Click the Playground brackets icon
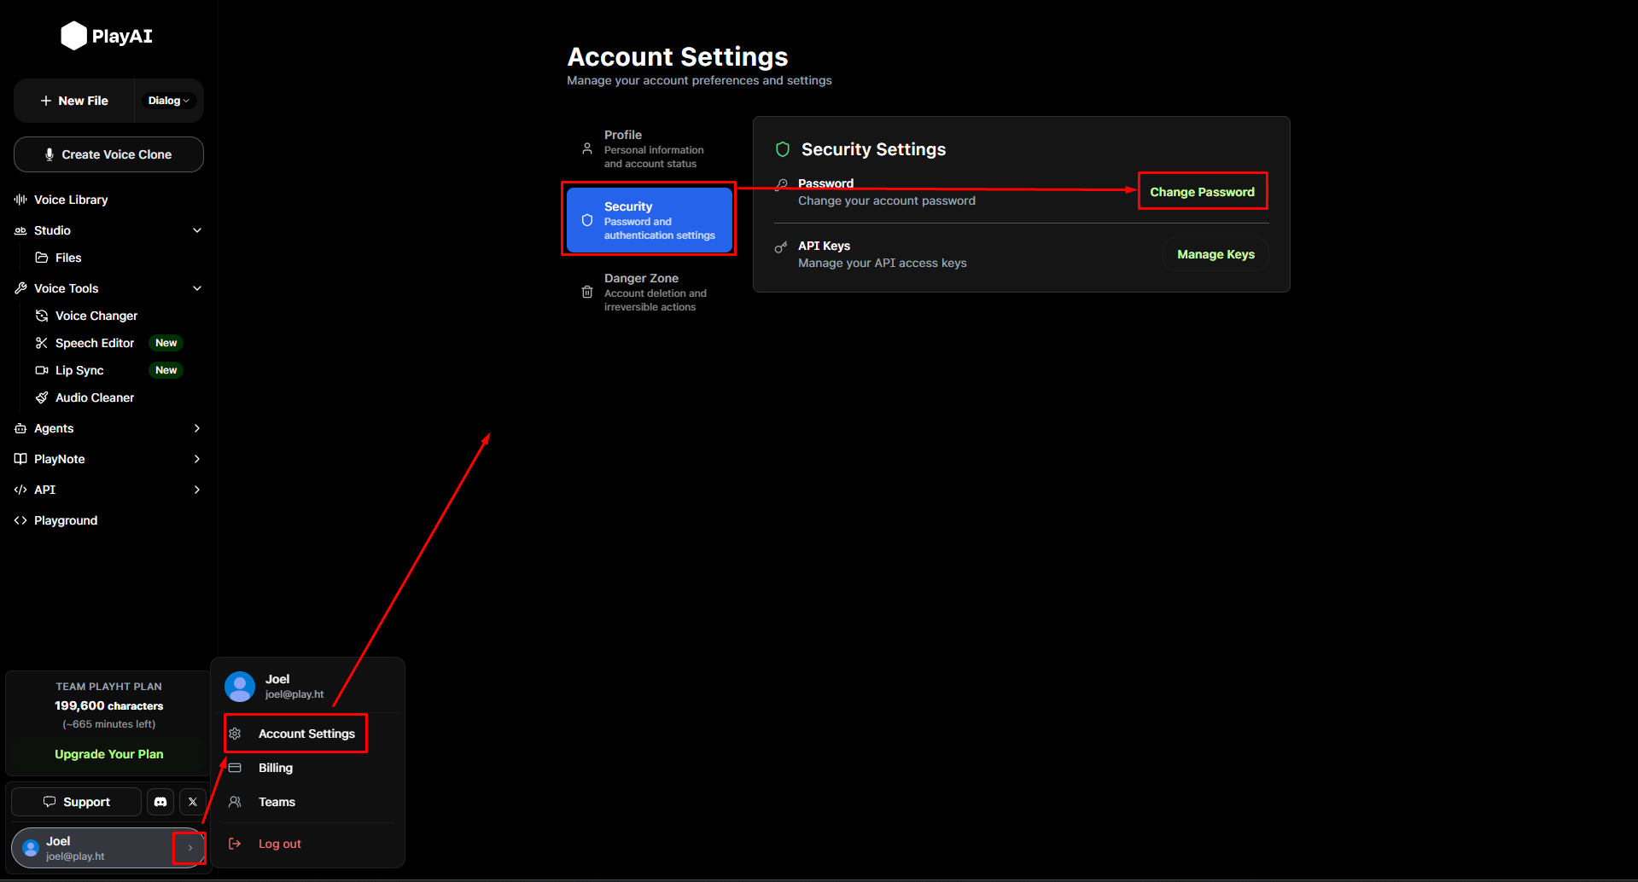This screenshot has height=882, width=1638. (20, 520)
